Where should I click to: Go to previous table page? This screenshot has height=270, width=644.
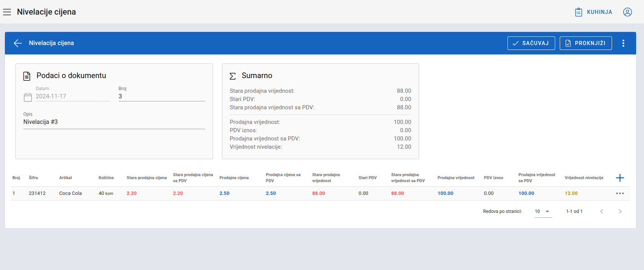coord(601,211)
